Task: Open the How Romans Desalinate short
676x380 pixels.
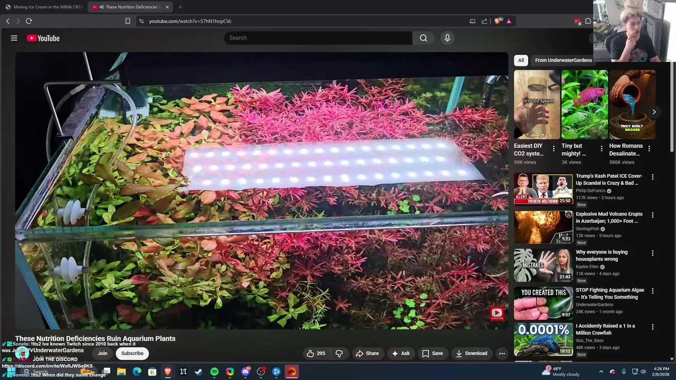Action: click(x=632, y=104)
